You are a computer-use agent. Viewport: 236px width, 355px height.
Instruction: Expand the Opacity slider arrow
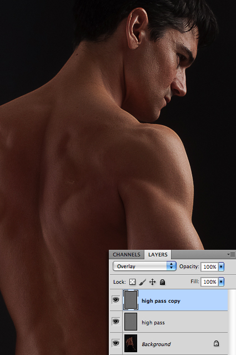point(222,267)
